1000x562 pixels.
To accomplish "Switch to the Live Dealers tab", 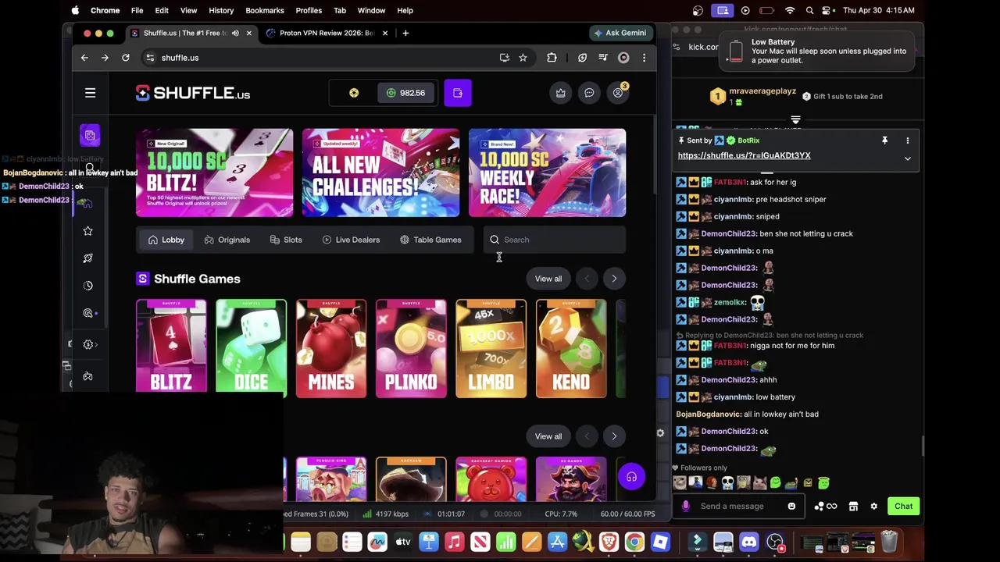I will pyautogui.click(x=351, y=240).
